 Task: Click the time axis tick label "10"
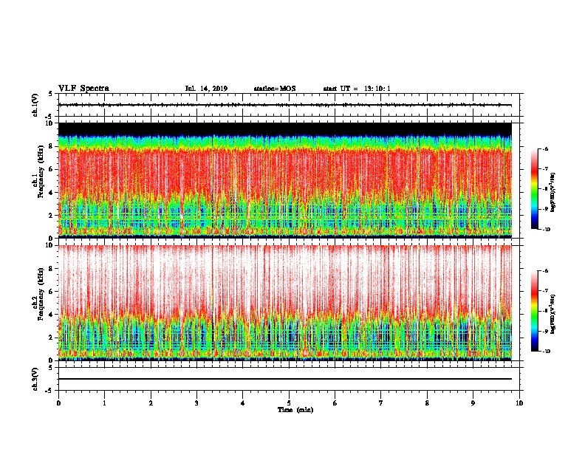[x=519, y=403]
